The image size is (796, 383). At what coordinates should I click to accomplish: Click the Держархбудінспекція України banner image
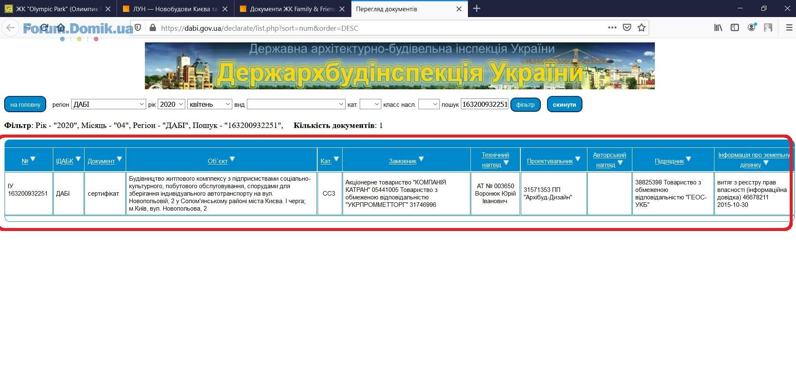click(400, 66)
